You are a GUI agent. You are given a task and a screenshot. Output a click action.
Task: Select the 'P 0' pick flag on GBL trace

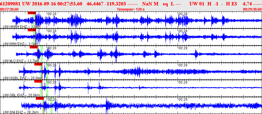point(38,81)
